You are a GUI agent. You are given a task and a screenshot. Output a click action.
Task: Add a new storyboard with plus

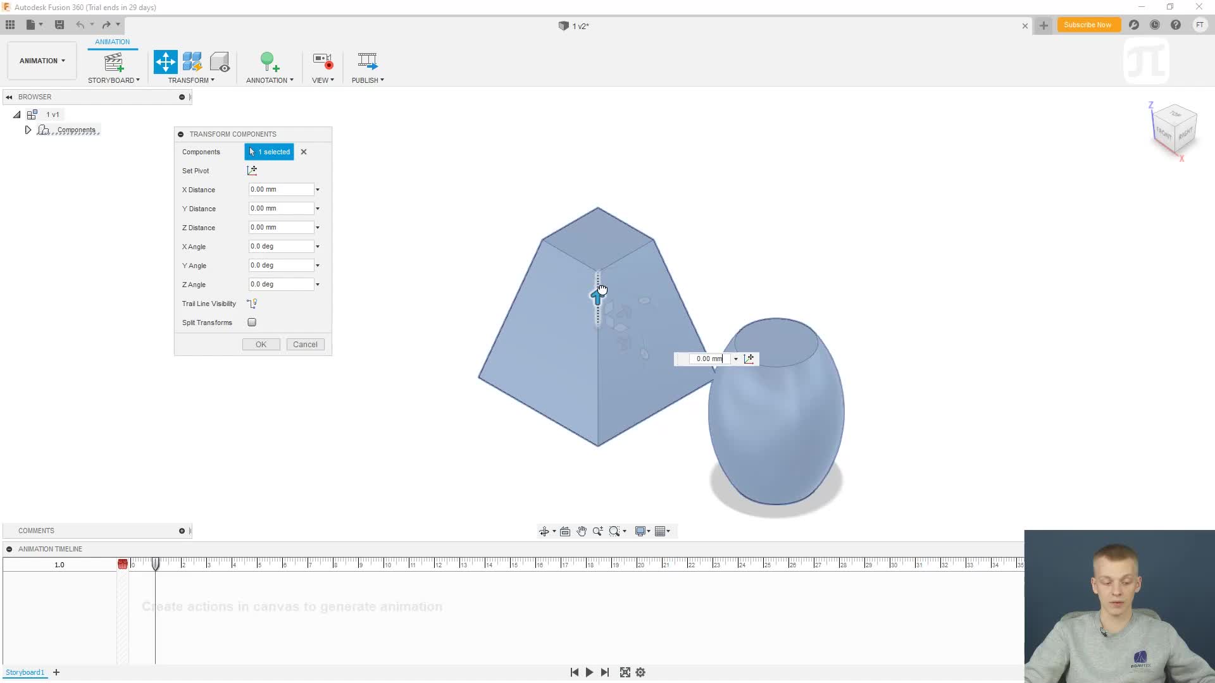56,672
